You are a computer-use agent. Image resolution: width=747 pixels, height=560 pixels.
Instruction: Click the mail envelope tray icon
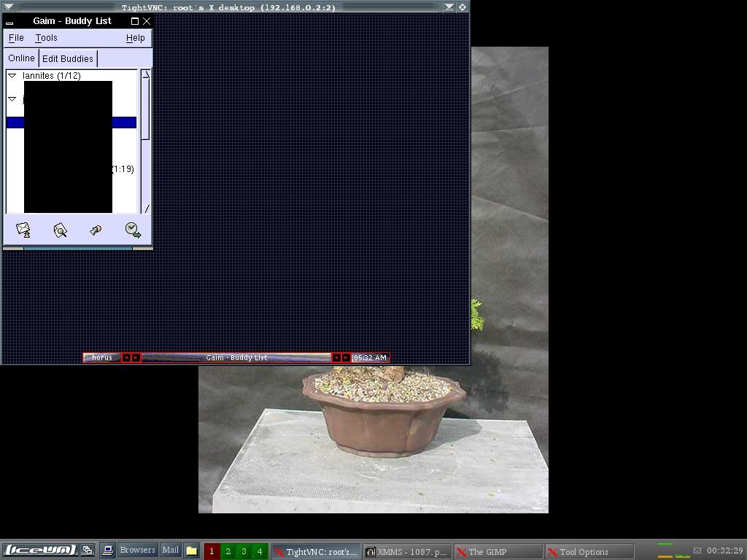click(697, 551)
